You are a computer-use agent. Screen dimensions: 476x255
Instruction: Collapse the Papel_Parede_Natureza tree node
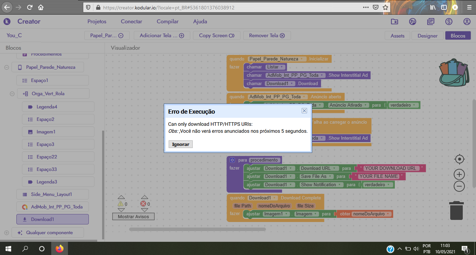click(x=7, y=67)
